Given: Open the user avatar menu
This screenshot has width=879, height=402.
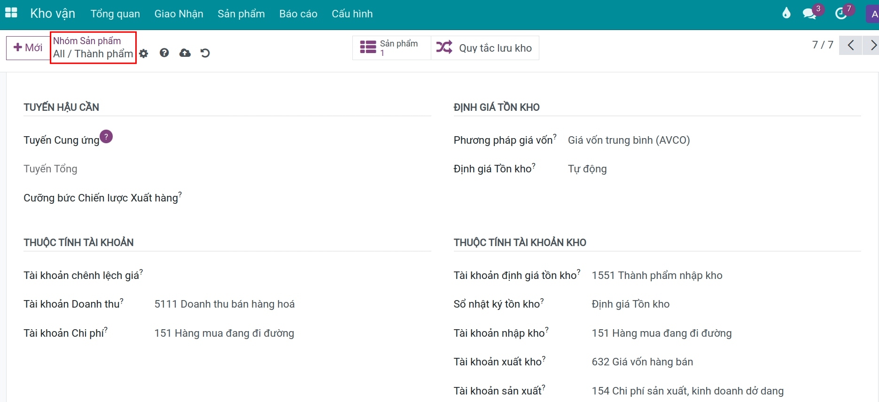Looking at the screenshot, I should tap(872, 14).
